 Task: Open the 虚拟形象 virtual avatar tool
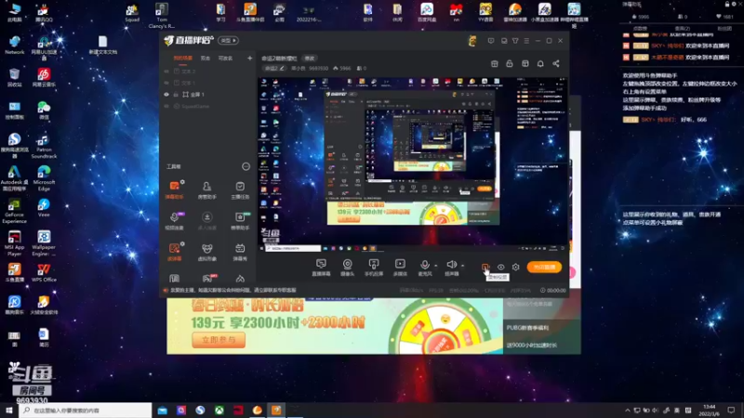206,252
